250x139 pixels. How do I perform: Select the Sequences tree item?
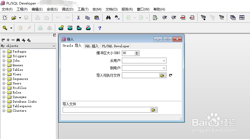pos(20,79)
